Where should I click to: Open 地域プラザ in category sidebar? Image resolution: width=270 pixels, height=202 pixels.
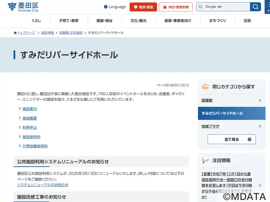coord(210,127)
